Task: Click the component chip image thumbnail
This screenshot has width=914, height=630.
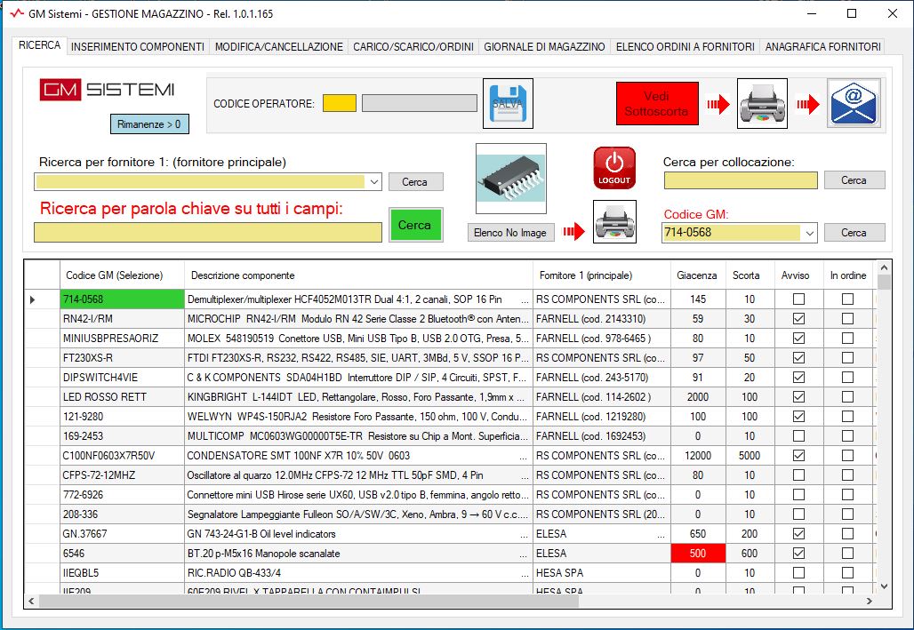Action: pyautogui.click(x=511, y=179)
